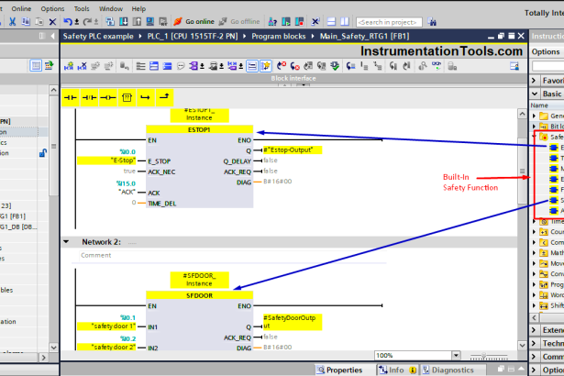This screenshot has height=376, width=564.
Task: Click the ESTOP1 function block header
Action: pyautogui.click(x=199, y=130)
